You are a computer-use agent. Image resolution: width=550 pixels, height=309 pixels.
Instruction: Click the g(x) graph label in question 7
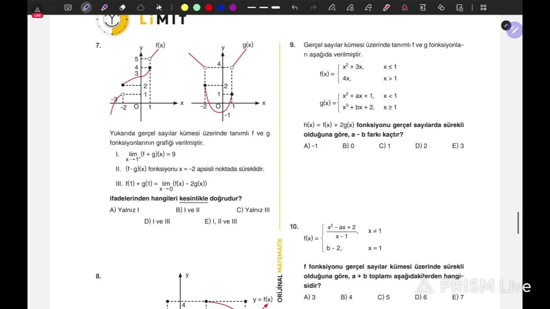click(x=248, y=45)
